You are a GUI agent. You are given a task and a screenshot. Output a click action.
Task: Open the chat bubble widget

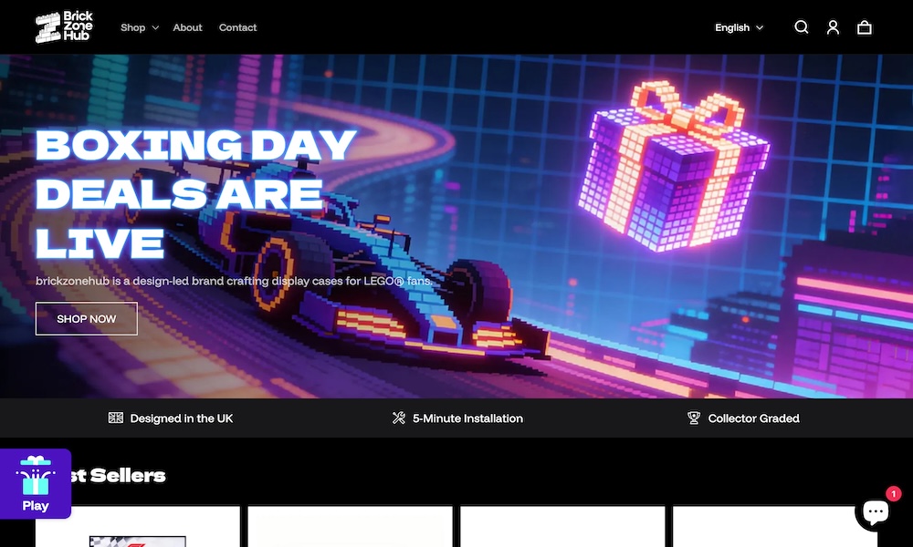[x=876, y=511]
